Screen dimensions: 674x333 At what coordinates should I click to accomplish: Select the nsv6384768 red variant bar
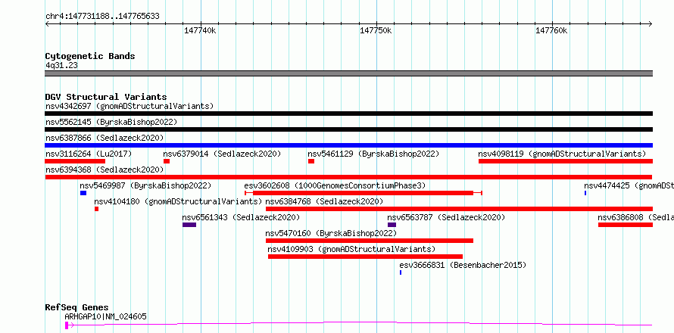click(459, 209)
